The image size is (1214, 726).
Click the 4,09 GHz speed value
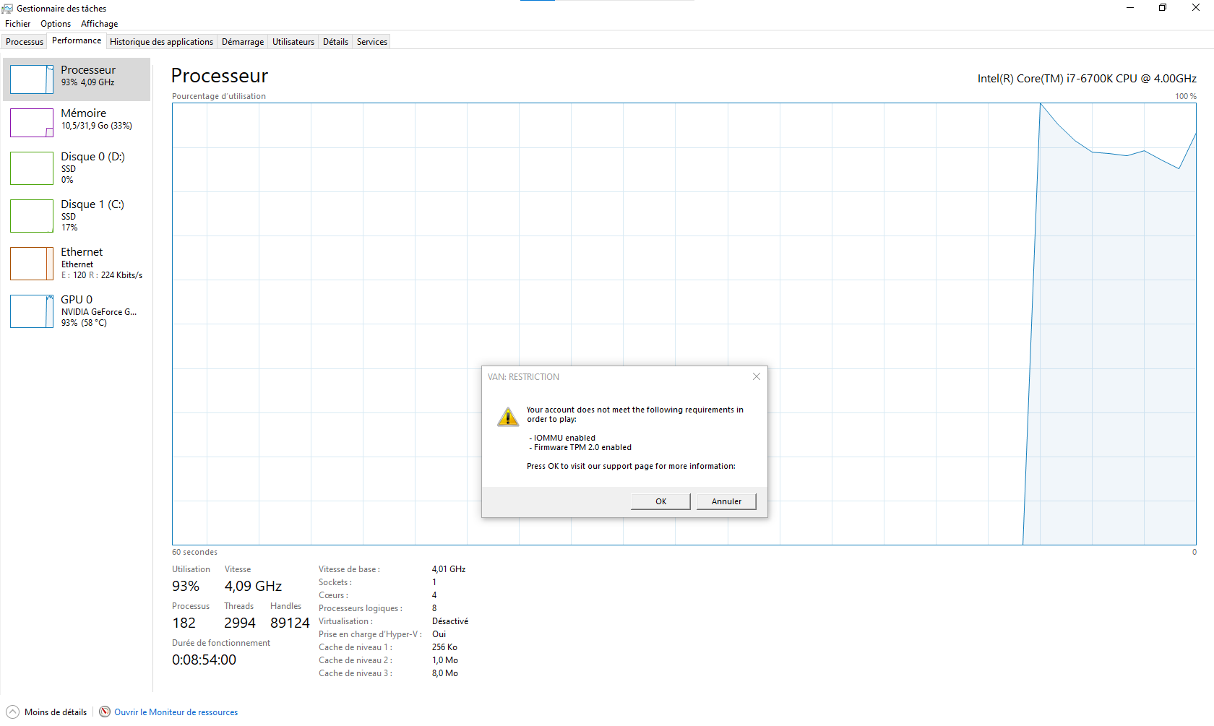[253, 586]
